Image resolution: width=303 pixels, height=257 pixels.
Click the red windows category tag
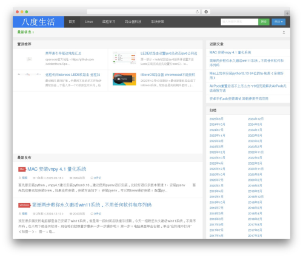[24, 205]
